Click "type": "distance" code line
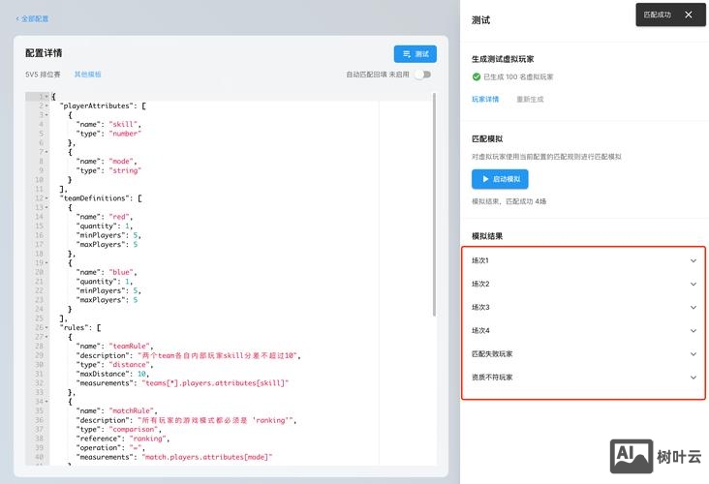 pos(115,364)
